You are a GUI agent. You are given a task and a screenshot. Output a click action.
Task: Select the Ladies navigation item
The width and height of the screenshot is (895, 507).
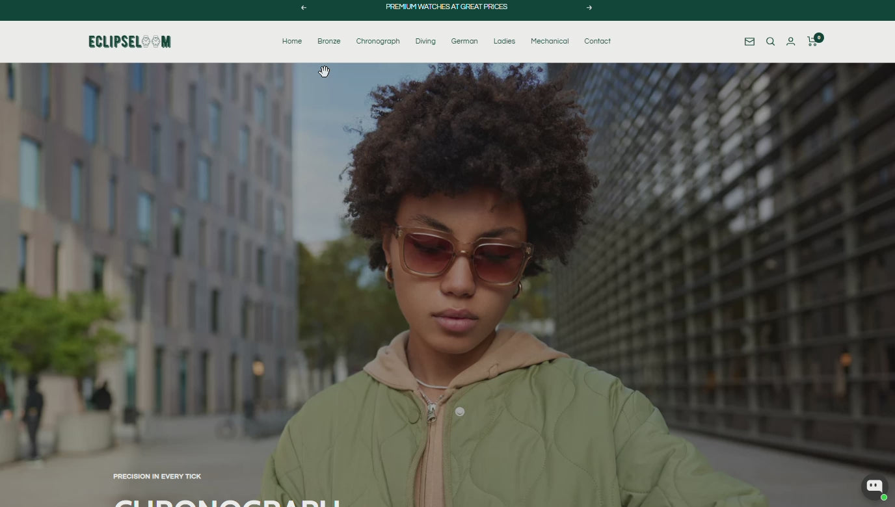pos(504,41)
